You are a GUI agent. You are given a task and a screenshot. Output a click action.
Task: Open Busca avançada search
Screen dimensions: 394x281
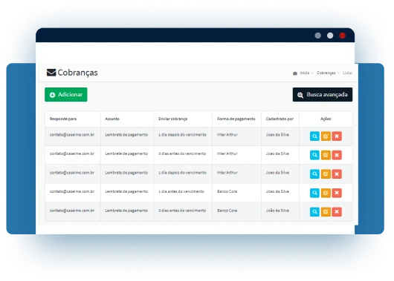point(323,94)
